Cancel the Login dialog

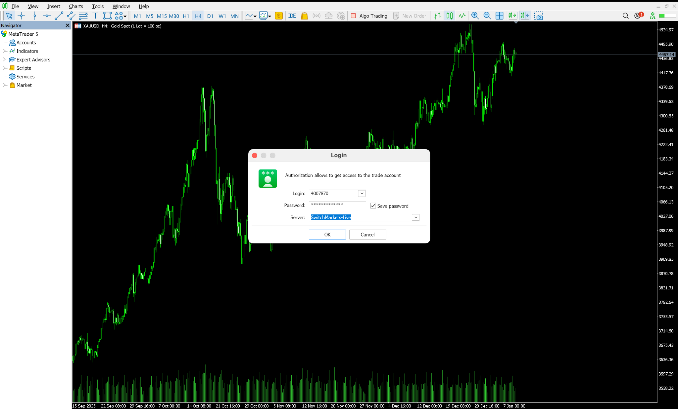pyautogui.click(x=367, y=234)
